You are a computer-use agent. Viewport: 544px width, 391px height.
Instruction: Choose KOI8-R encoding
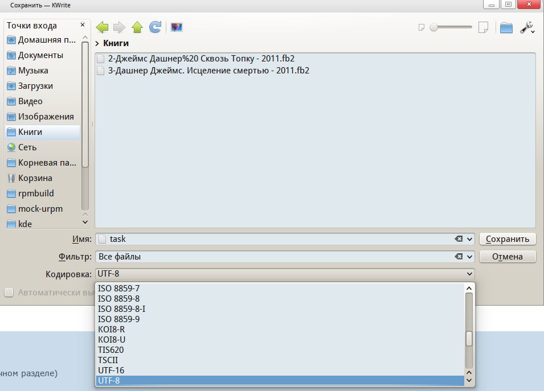[280, 330]
